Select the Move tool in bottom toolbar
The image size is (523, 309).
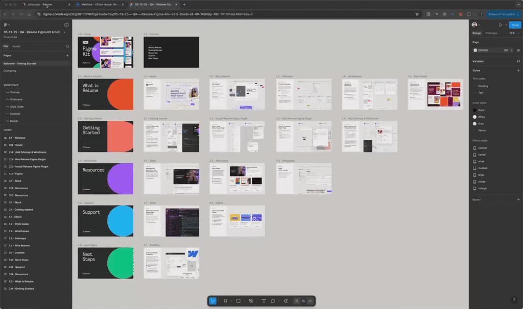tap(213, 301)
